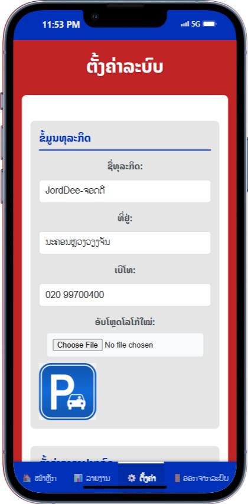Tap the settings gear icon in bottom bar
The height and width of the screenshot is (504, 248).
click(132, 478)
